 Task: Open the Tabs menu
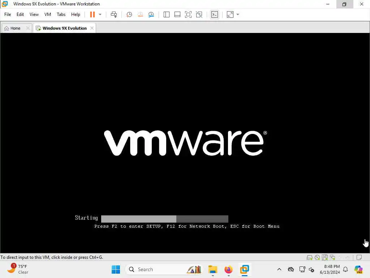(x=61, y=14)
